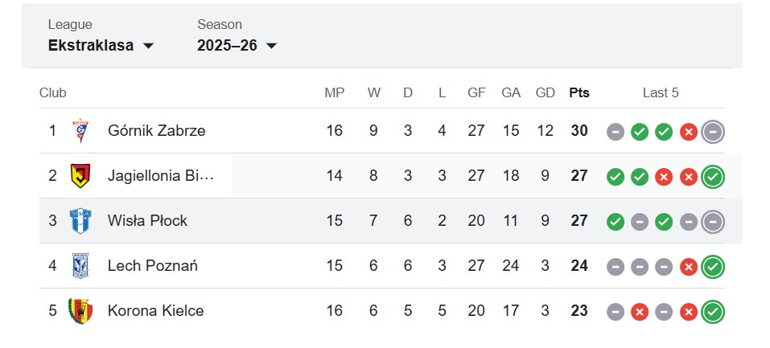Click the Pts column header
Viewport: 770px width, 348px height.
[x=579, y=92]
